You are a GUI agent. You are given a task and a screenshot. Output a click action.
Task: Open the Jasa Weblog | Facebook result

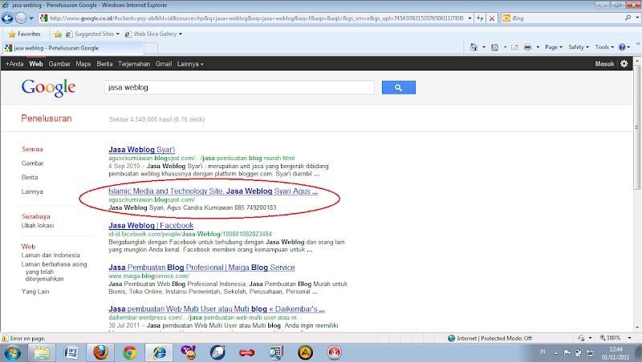click(151, 226)
